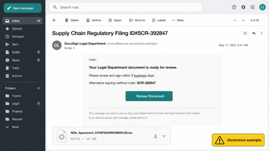269x151 pixels.
Task: Star this email
Action: pos(245,33)
